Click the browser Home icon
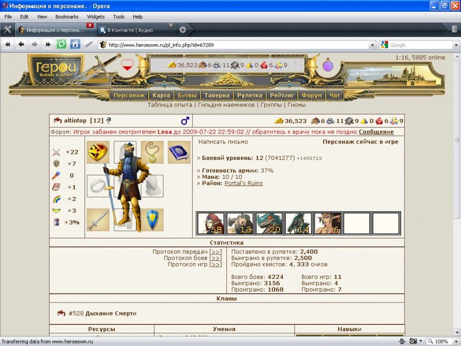Screen dimensions: 461x346 point(75,45)
